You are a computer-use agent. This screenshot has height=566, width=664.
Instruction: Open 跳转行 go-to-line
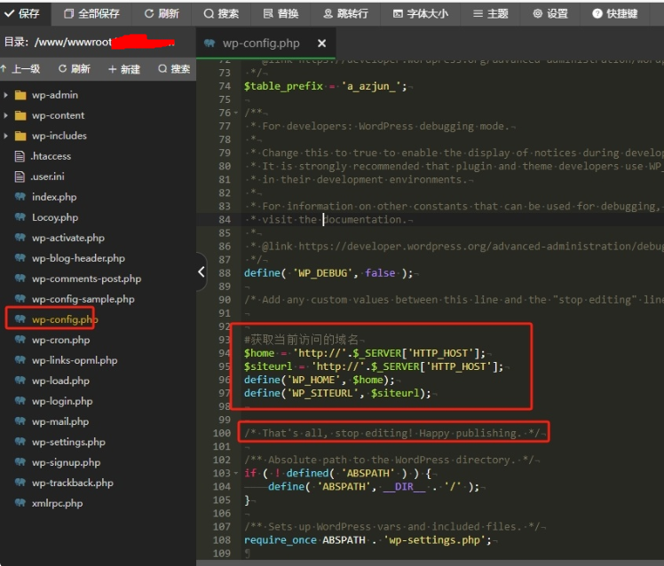(345, 13)
